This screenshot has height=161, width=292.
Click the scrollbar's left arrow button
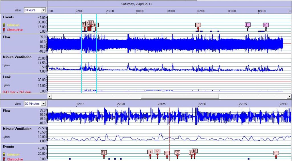point(50,96)
